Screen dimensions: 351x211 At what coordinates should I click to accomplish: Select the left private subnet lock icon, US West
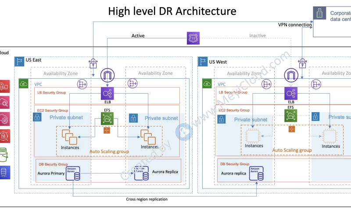(222, 119)
